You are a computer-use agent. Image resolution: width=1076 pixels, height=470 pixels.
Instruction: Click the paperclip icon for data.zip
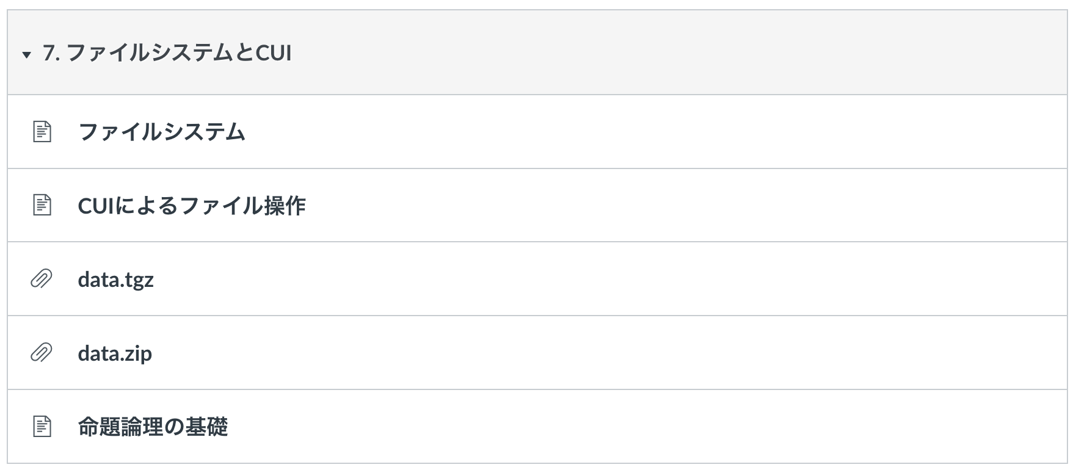[41, 353]
